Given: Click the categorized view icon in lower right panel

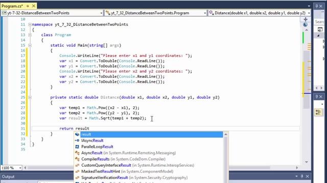Looking at the screenshot, I should pos(318,112).
